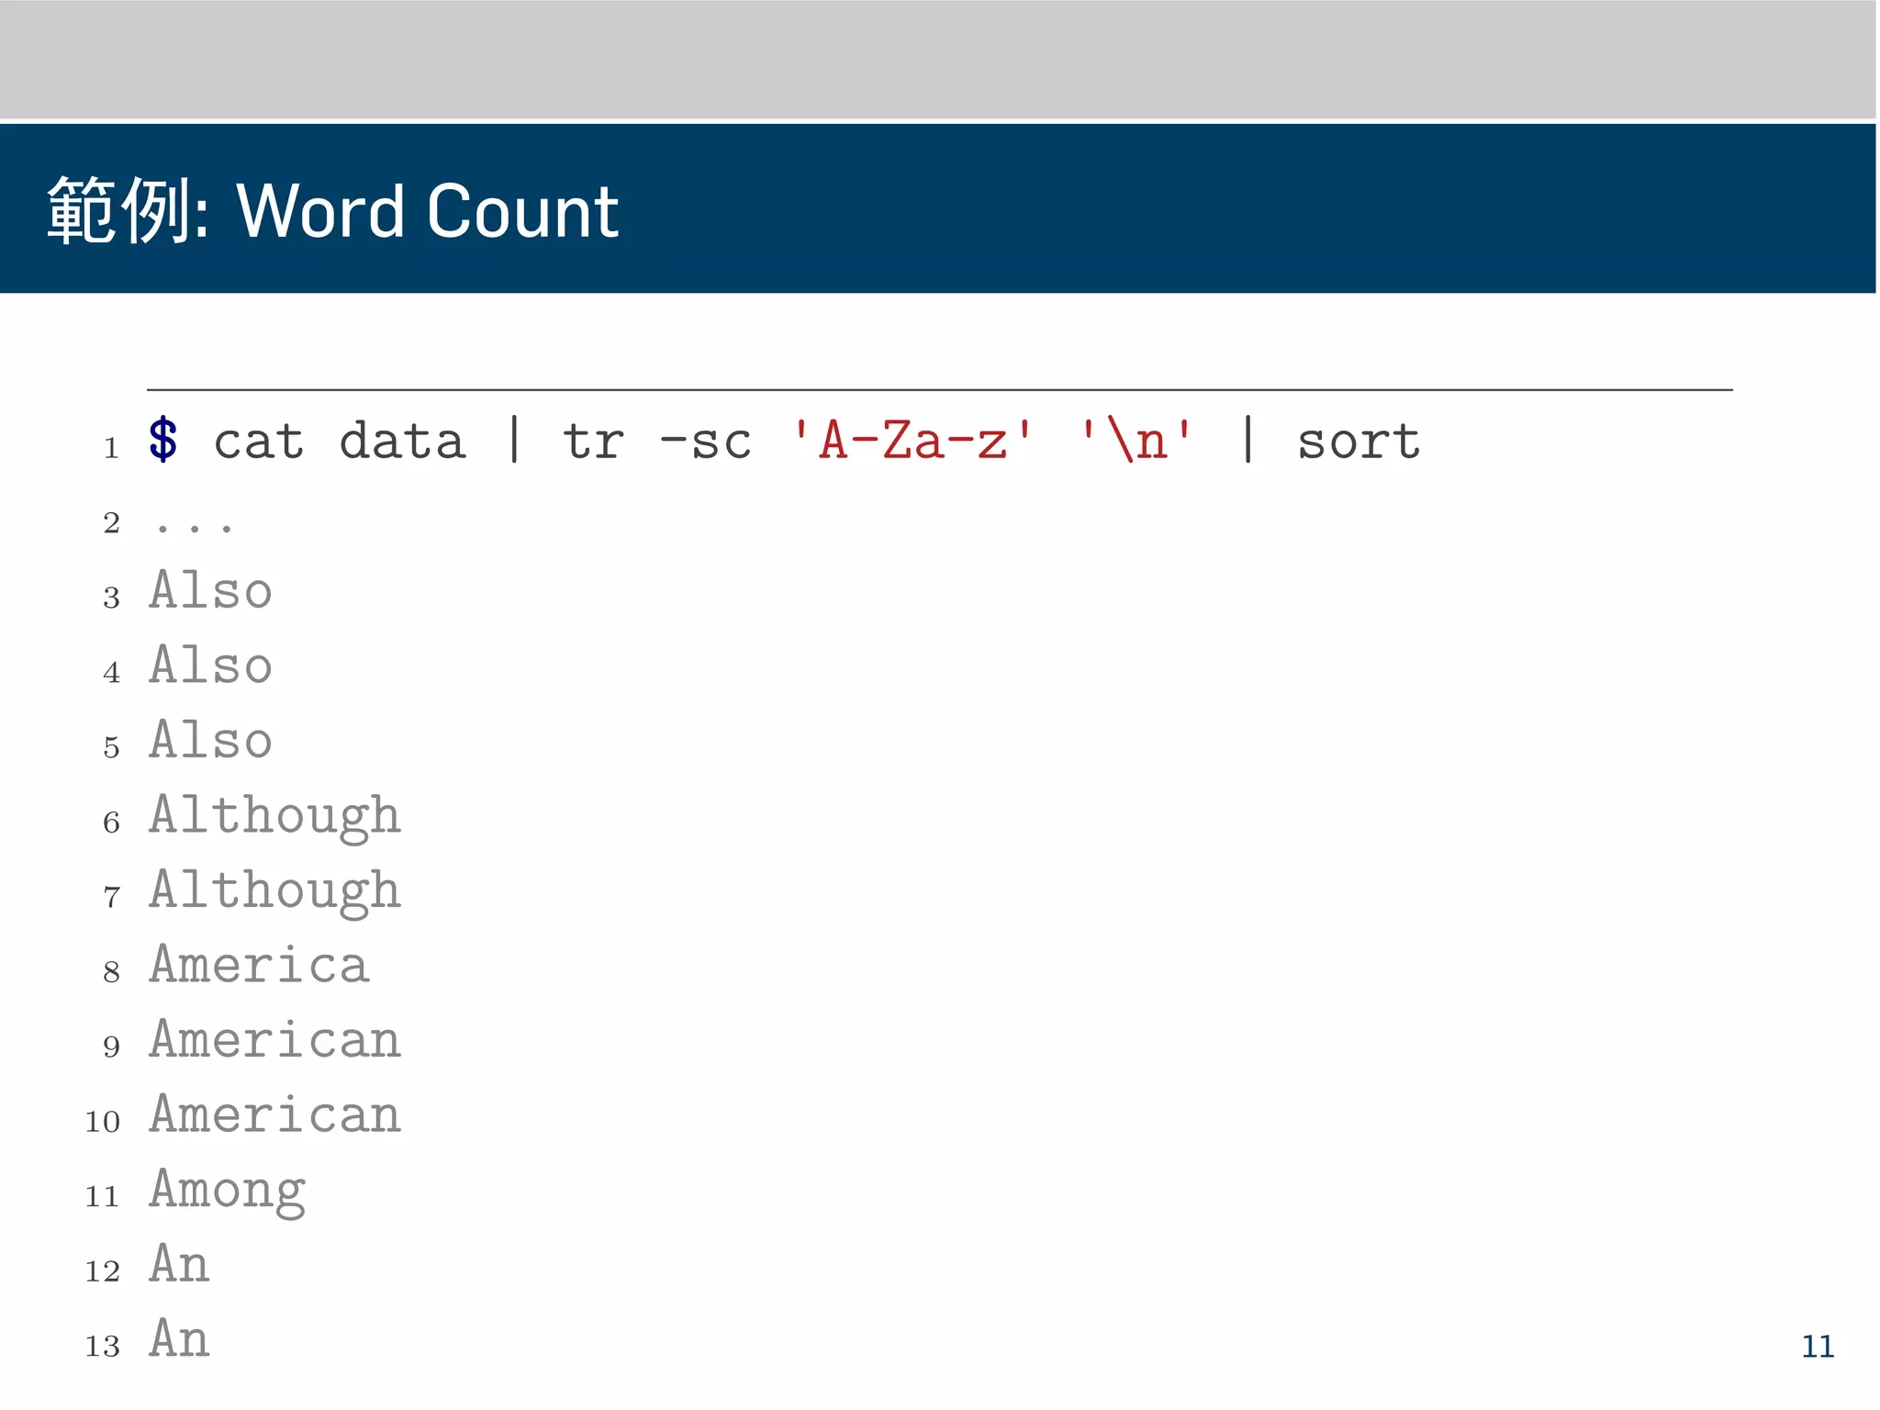Click 'Also' on line 3

(211, 589)
